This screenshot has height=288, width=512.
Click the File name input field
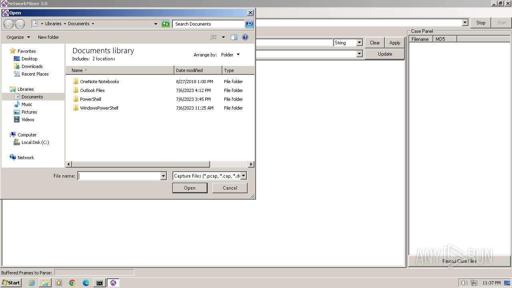click(119, 176)
